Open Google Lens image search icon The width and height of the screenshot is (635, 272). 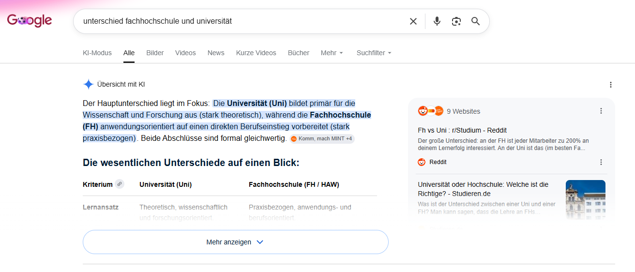[x=456, y=21]
